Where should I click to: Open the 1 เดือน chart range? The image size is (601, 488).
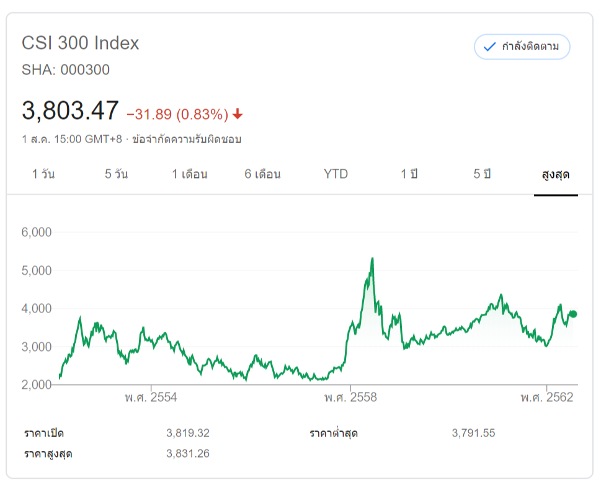(190, 174)
